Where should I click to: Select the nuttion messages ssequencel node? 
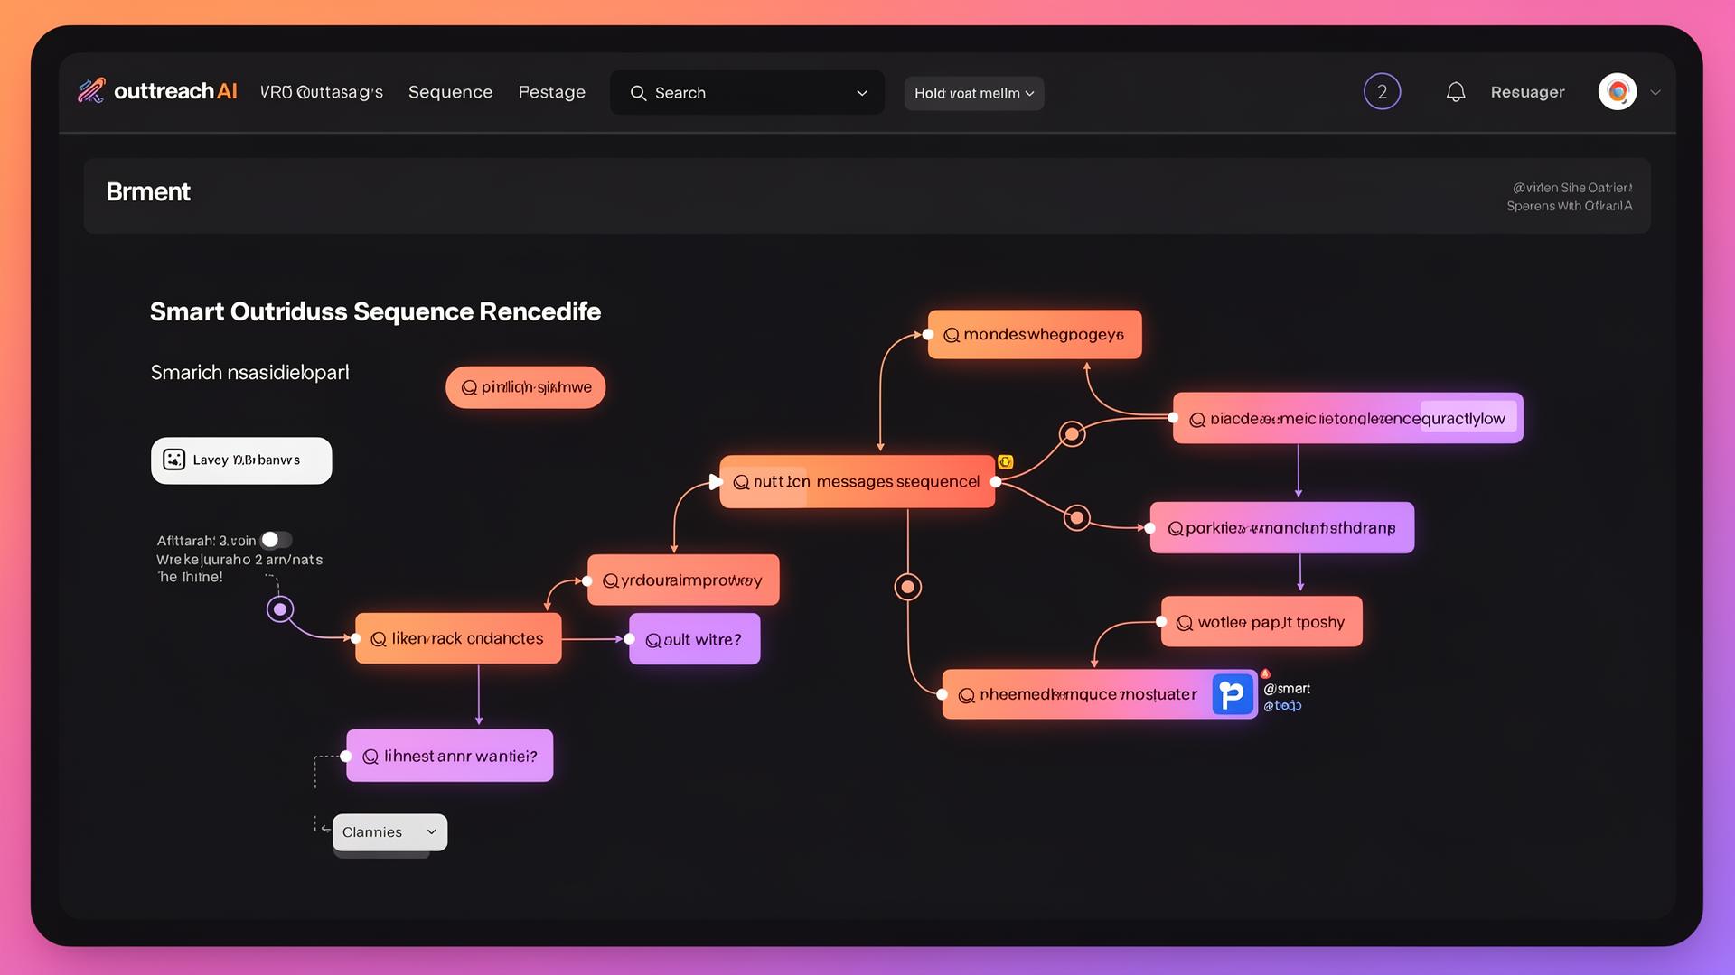(x=858, y=481)
